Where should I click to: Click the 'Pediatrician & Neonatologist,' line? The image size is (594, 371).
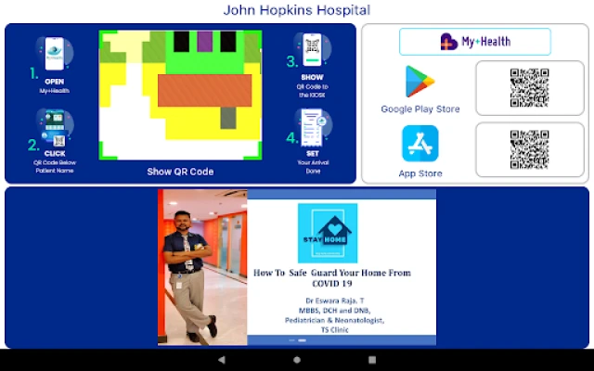click(x=334, y=320)
